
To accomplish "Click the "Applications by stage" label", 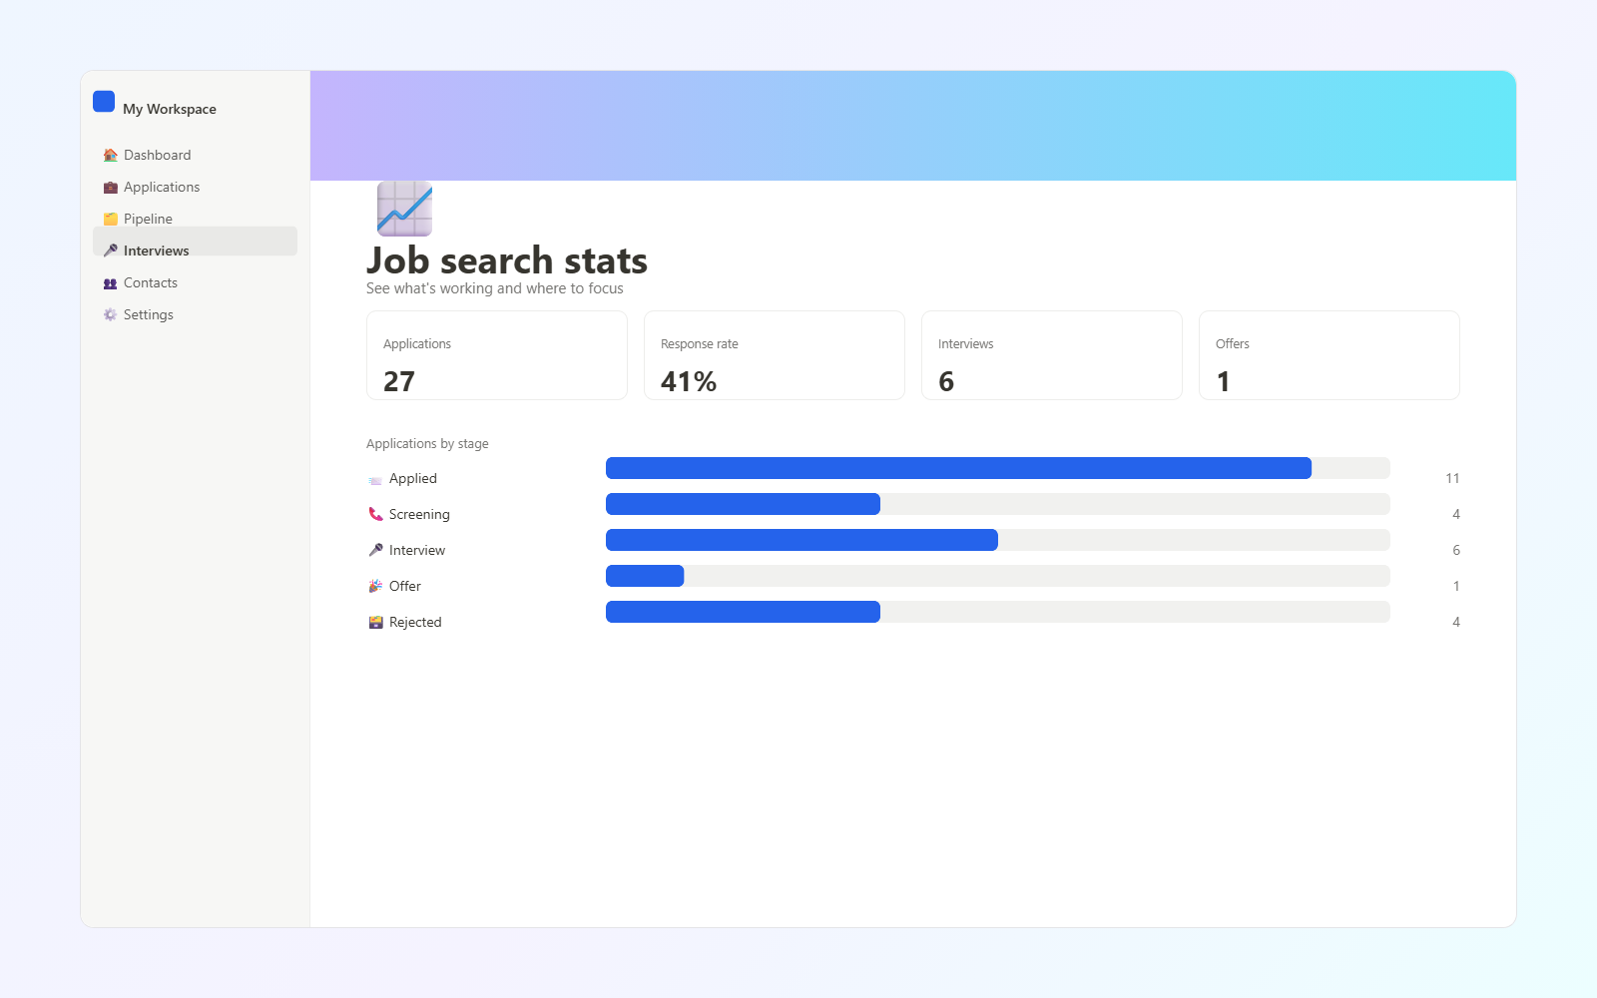I will [427, 444].
